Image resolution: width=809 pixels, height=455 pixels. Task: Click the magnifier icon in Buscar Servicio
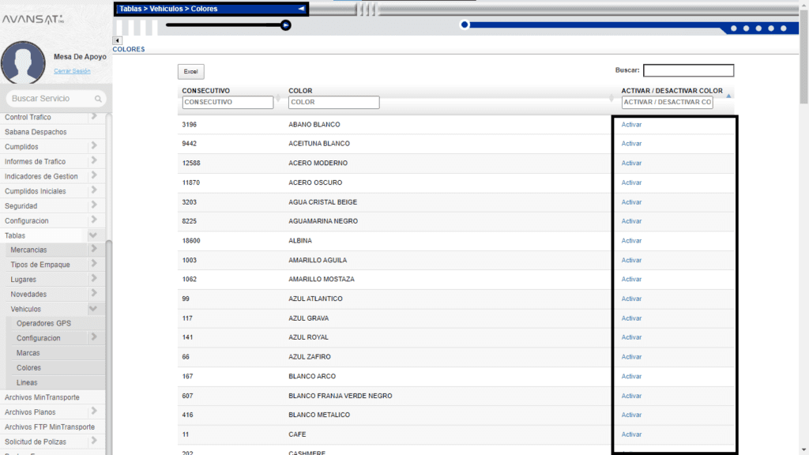(x=99, y=99)
